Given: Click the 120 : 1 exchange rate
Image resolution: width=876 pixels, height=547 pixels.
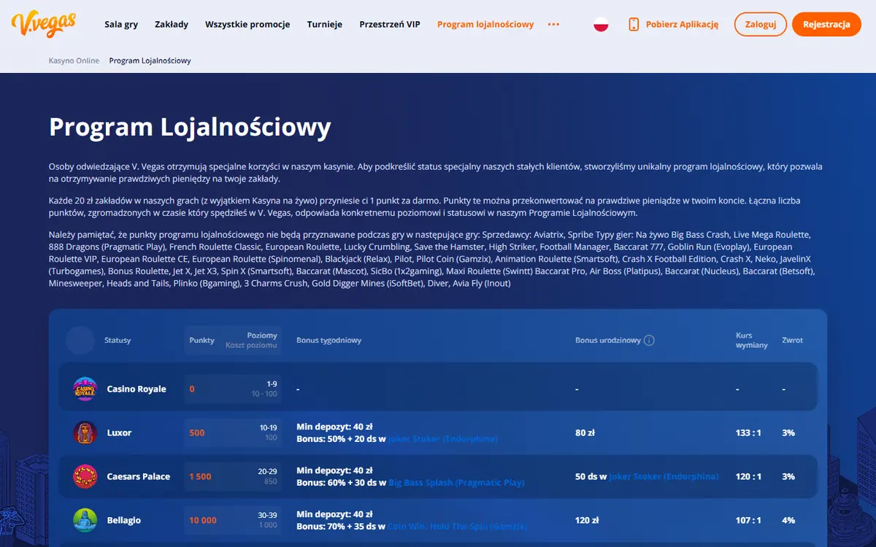Looking at the screenshot, I should [748, 476].
